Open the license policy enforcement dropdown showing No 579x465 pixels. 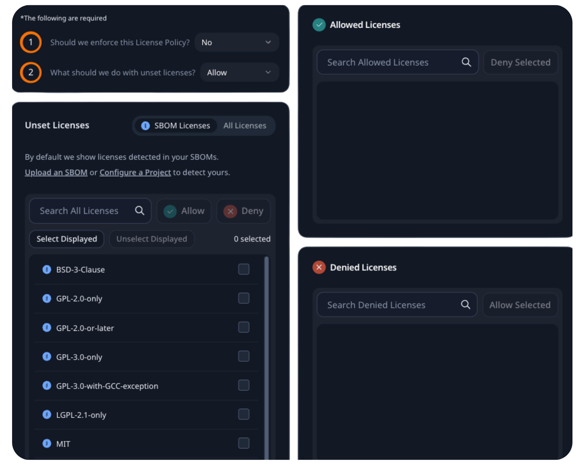(x=237, y=42)
